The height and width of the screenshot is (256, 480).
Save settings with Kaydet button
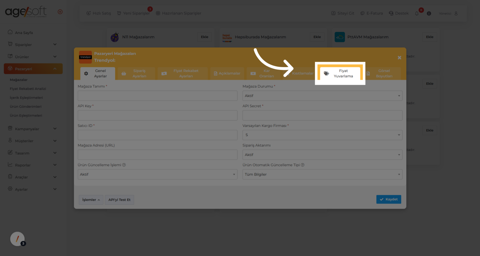point(389,199)
